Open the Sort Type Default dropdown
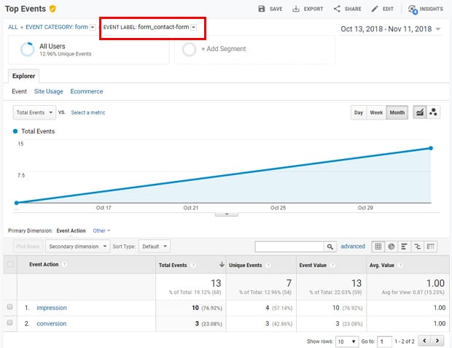The image size is (452, 348). [x=155, y=247]
